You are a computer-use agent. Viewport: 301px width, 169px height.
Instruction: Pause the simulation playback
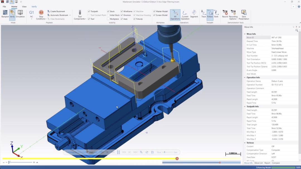point(118,152)
